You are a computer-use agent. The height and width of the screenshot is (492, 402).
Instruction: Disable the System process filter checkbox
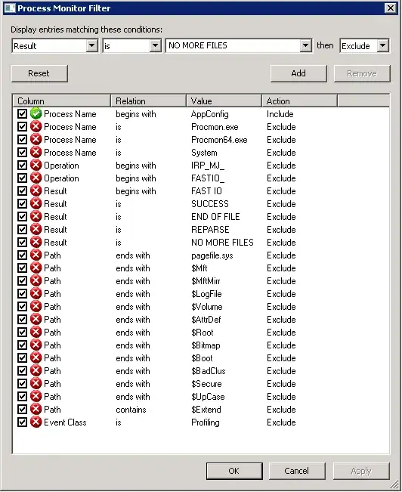(x=22, y=152)
